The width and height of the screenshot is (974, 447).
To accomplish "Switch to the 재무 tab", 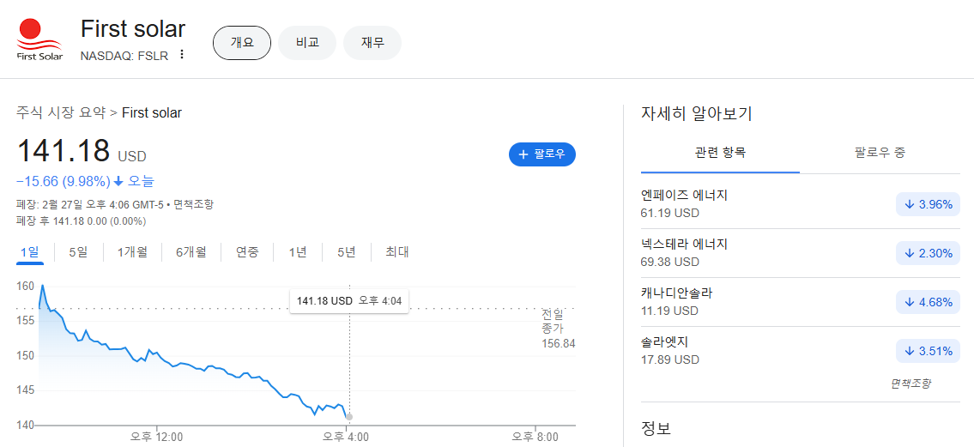I will (x=372, y=43).
